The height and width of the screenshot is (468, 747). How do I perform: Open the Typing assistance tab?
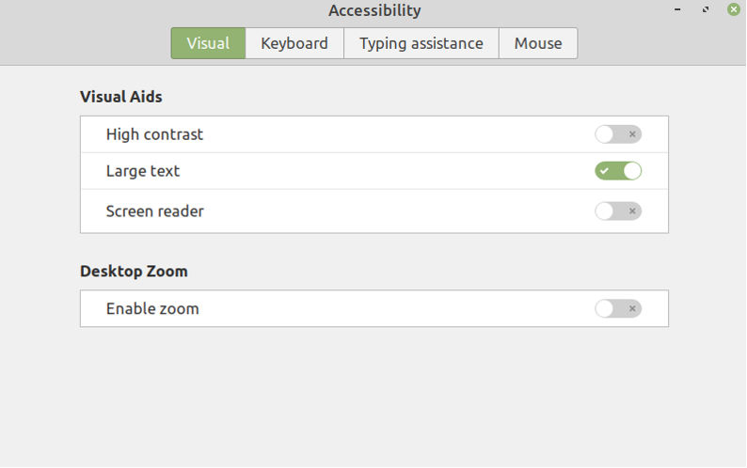tap(421, 43)
